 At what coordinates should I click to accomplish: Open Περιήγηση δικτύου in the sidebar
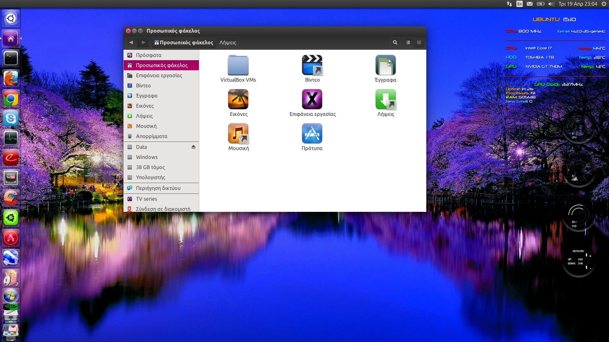click(158, 188)
